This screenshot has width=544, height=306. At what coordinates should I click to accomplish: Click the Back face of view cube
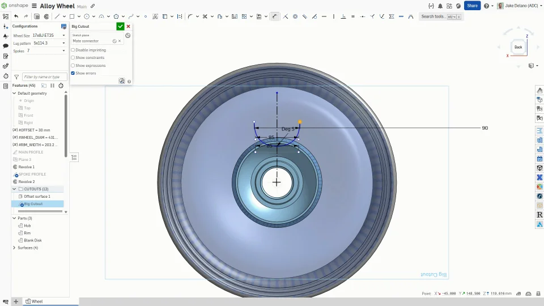point(518,47)
